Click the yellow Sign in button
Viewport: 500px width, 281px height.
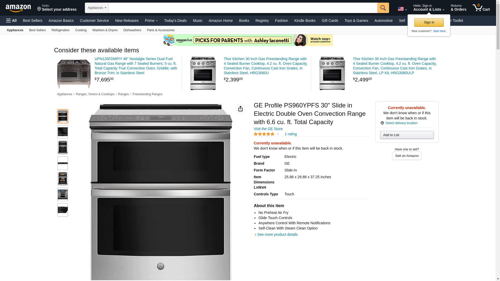(429, 22)
